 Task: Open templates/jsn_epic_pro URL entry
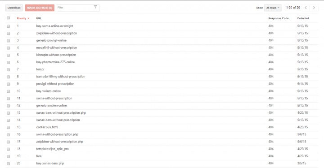pyautogui.click(x=53, y=149)
